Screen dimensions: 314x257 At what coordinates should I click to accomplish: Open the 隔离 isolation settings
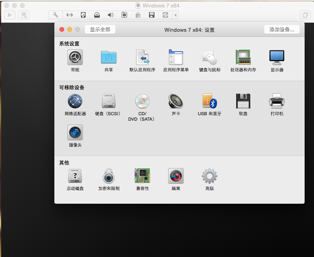pos(176,176)
